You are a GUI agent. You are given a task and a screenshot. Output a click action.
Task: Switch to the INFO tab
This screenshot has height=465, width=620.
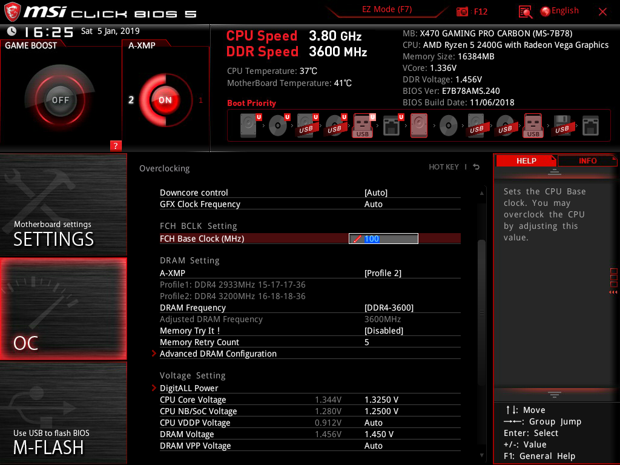coord(587,160)
